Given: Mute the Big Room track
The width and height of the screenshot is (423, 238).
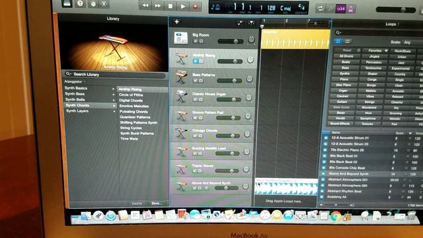Looking at the screenshot, I should click(196, 41).
